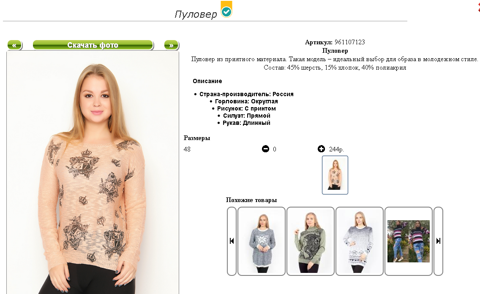Click the Похожие товары section heading
This screenshot has height=294, width=480.
pyautogui.click(x=251, y=200)
